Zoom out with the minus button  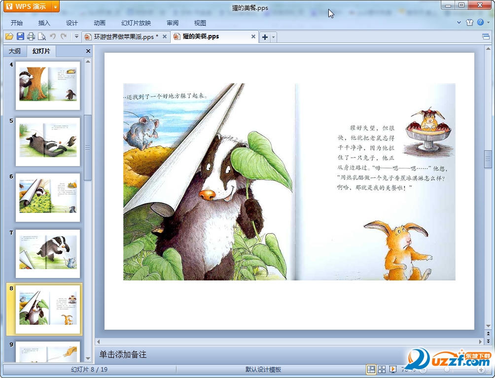[x=424, y=370]
